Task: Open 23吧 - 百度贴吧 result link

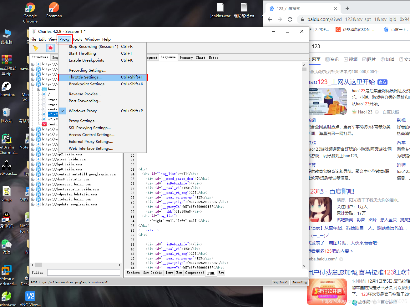Action: (332, 191)
